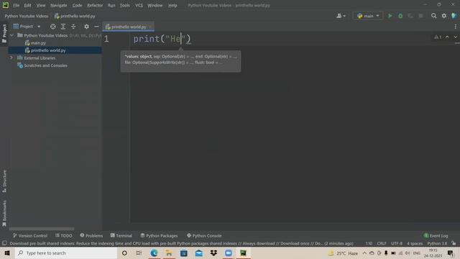Open the Navigate menu
The image size is (460, 259).
59,5
